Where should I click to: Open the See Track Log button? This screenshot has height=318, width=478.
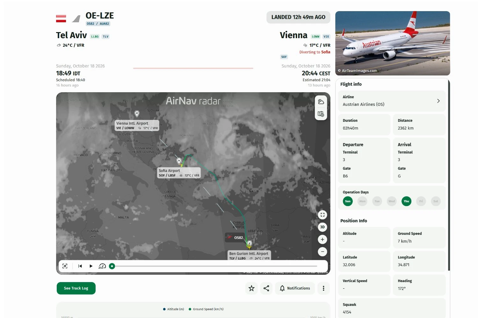(76, 288)
